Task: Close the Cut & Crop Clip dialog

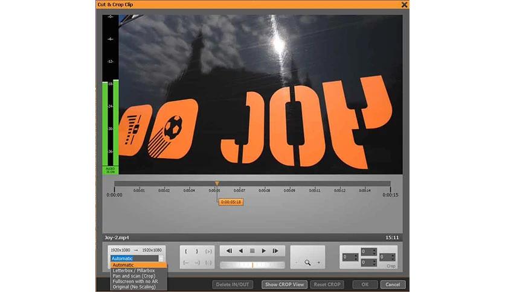Action: (404, 4)
